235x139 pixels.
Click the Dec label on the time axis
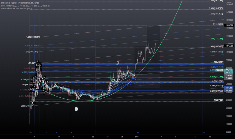pyautogui.click(x=137, y=136)
